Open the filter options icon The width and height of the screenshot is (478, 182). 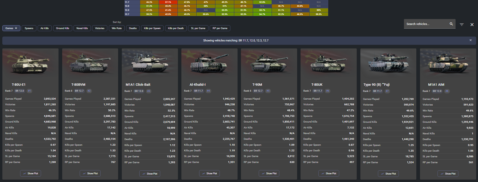pos(462,24)
